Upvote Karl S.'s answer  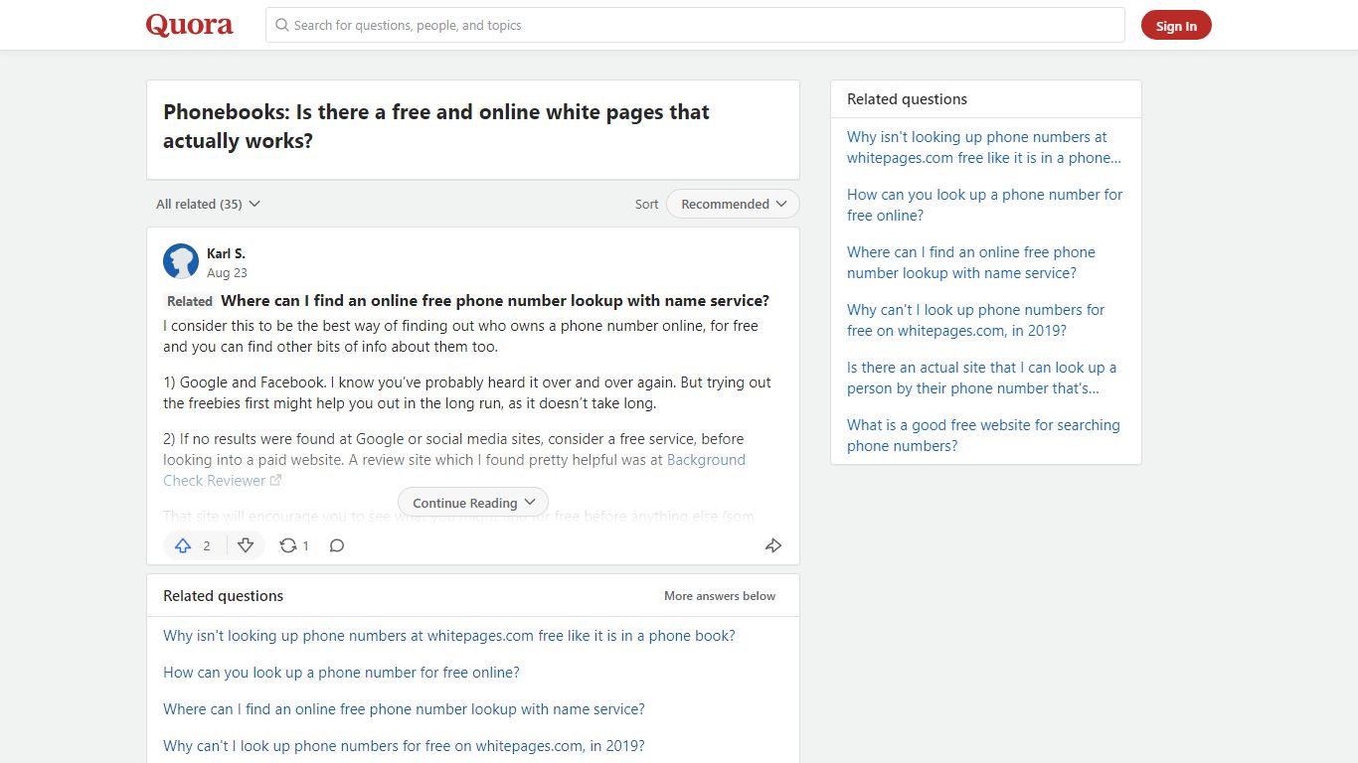tap(183, 545)
